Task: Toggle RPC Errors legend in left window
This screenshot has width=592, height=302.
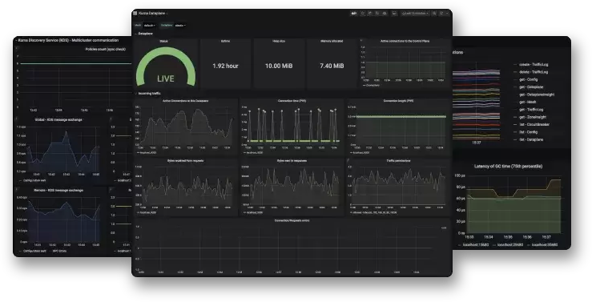Action: [x=58, y=251]
